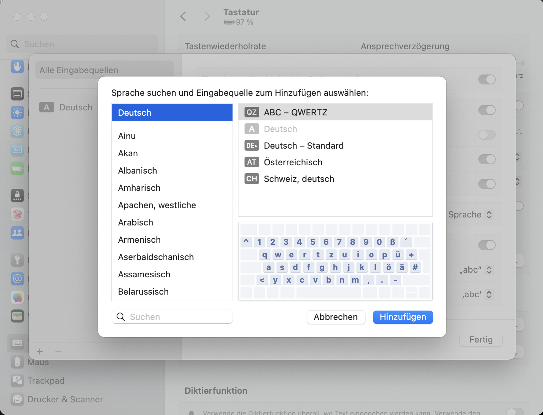Select Armenisch in the language list

tap(172, 240)
